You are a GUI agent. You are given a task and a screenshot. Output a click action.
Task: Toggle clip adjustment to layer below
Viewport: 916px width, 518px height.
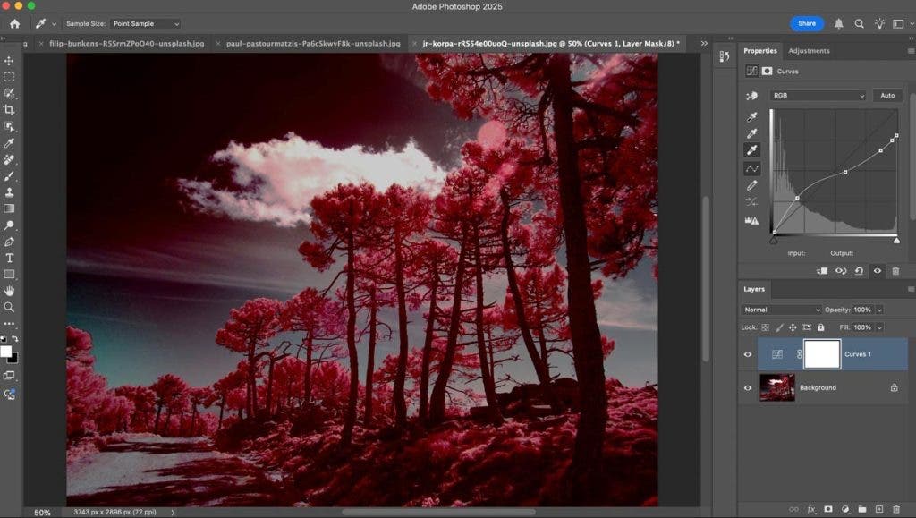pos(822,271)
